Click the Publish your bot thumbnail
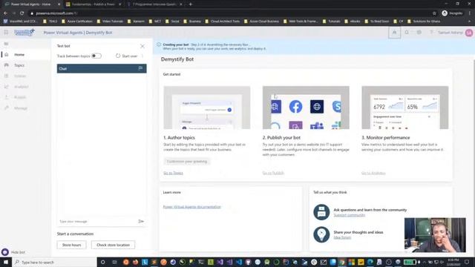The height and width of the screenshot is (267, 475). pyautogui.click(x=306, y=108)
